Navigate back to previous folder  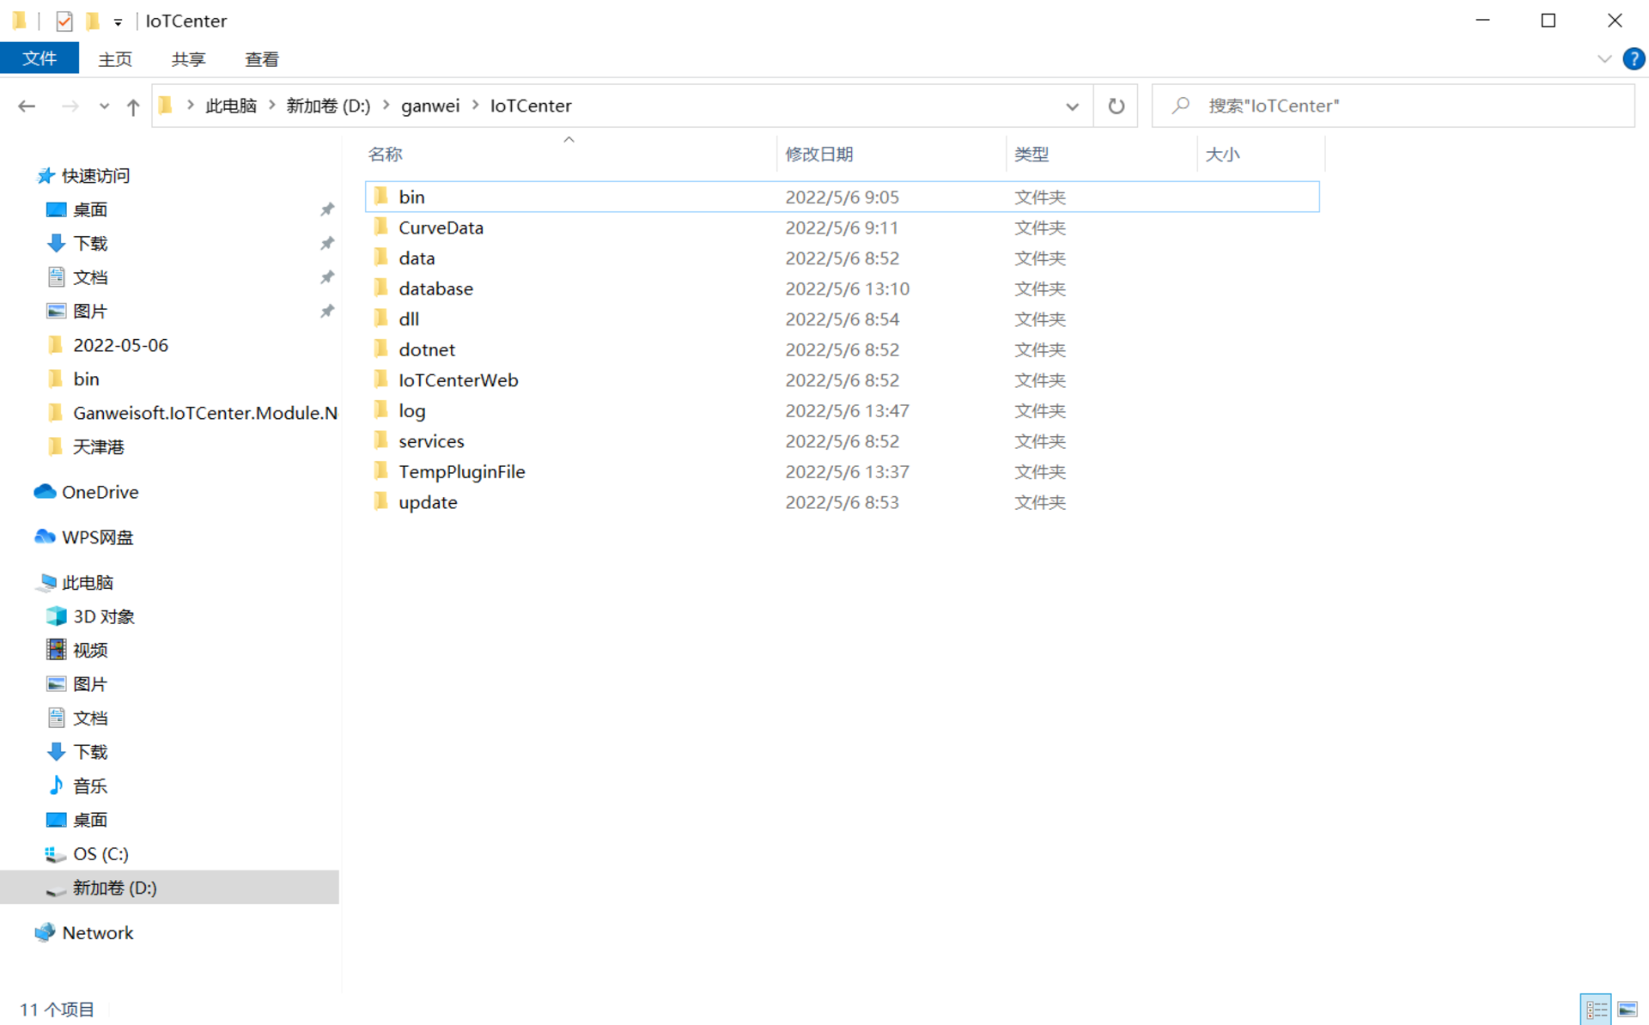click(x=27, y=106)
